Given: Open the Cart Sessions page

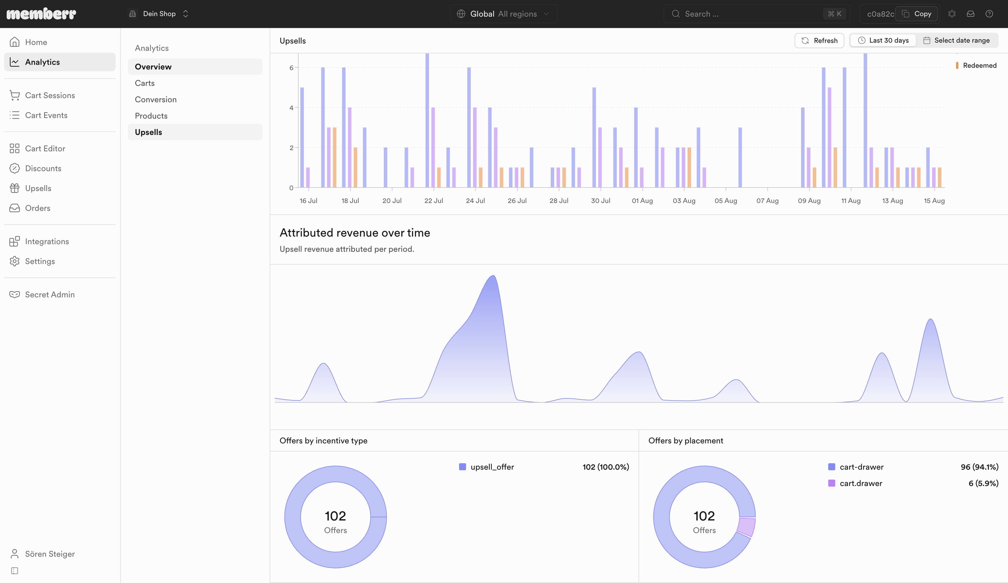Looking at the screenshot, I should 60,95.
